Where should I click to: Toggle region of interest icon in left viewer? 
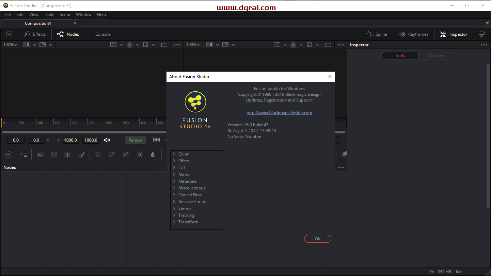tap(114, 45)
